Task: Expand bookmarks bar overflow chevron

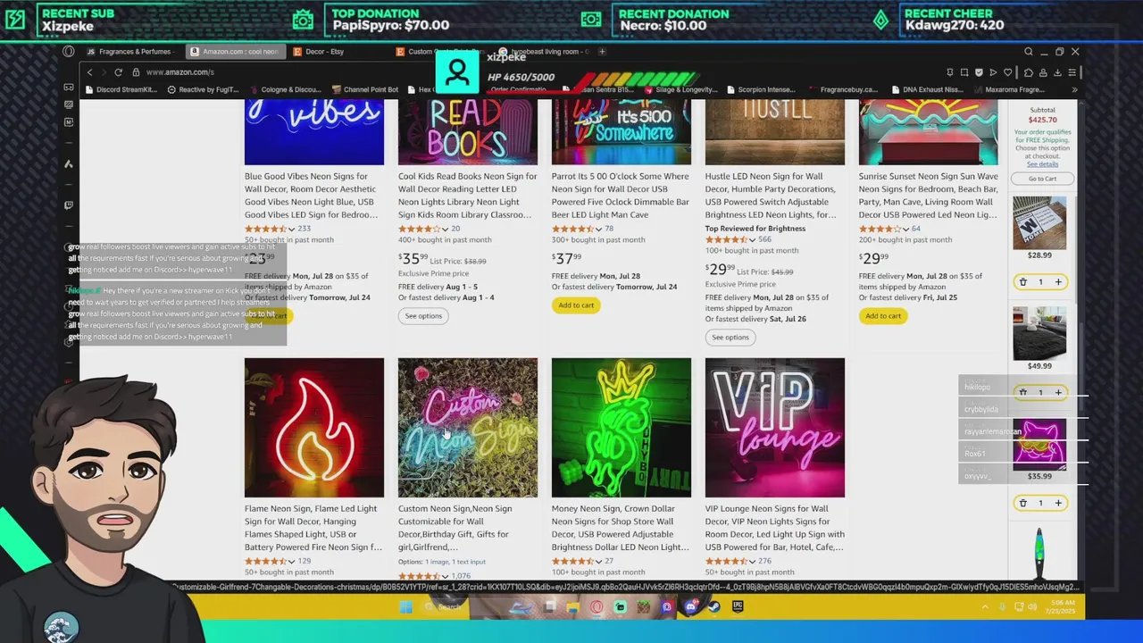Action: [1074, 89]
